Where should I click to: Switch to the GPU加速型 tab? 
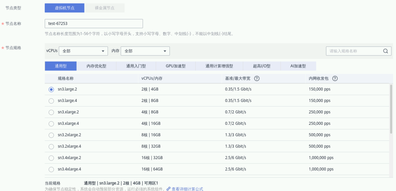tap(175, 66)
